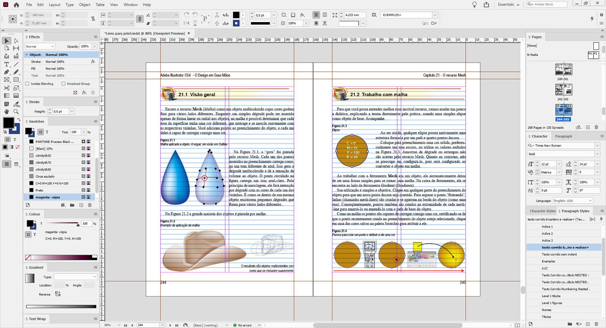606x328 pixels.
Task: Select the Free Transform tool
Action: 16,88
